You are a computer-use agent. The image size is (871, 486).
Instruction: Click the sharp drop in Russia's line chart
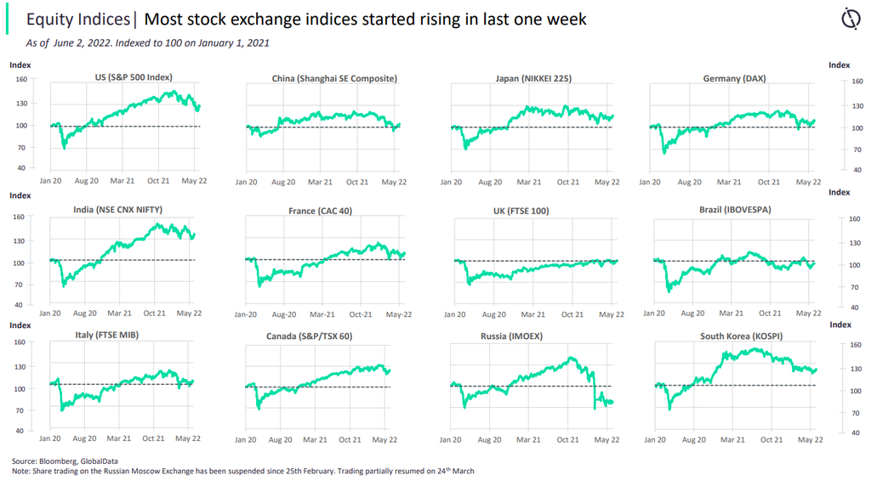tap(594, 391)
